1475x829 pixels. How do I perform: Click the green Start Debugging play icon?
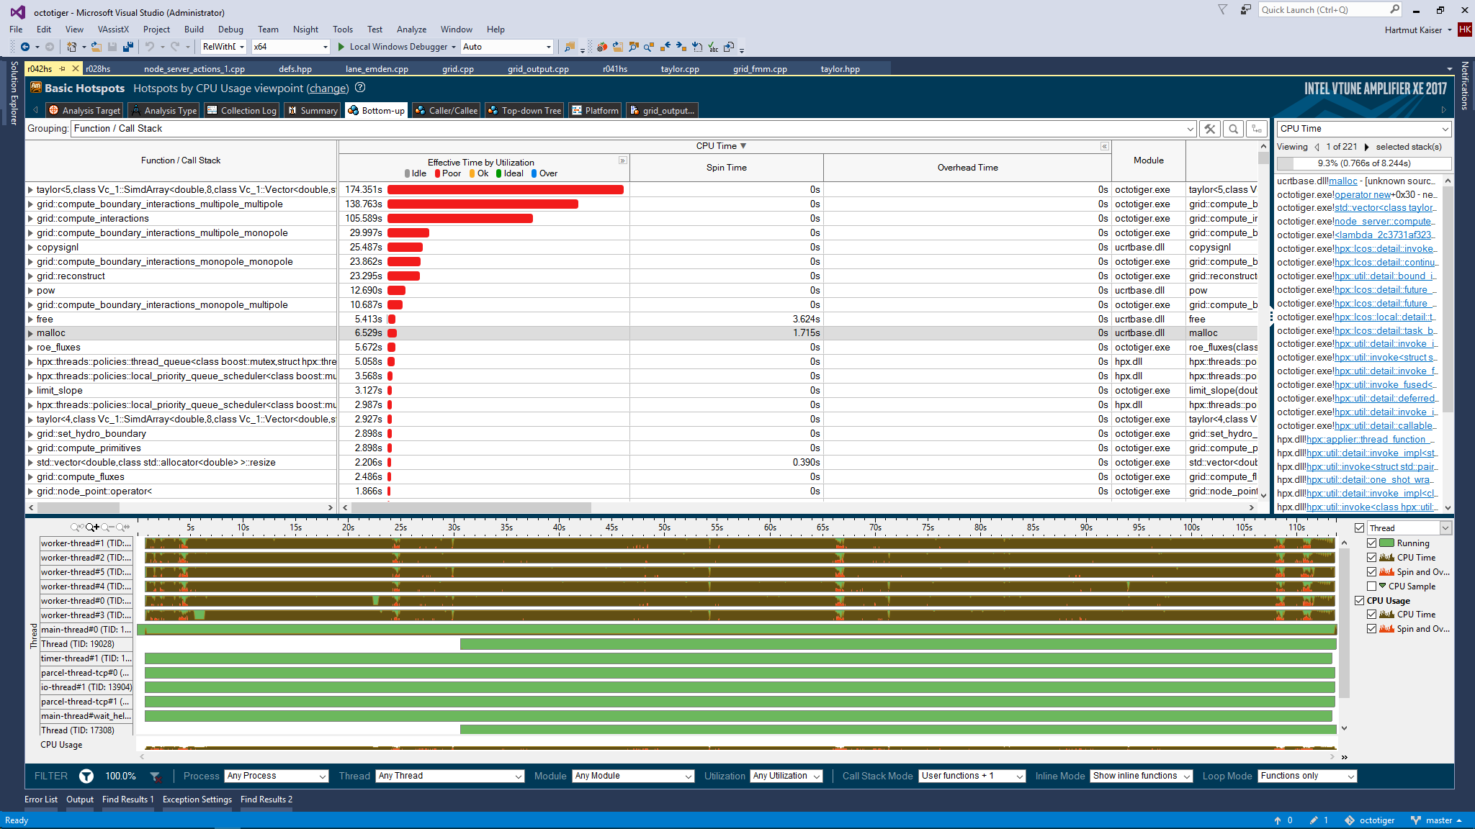[x=341, y=47]
